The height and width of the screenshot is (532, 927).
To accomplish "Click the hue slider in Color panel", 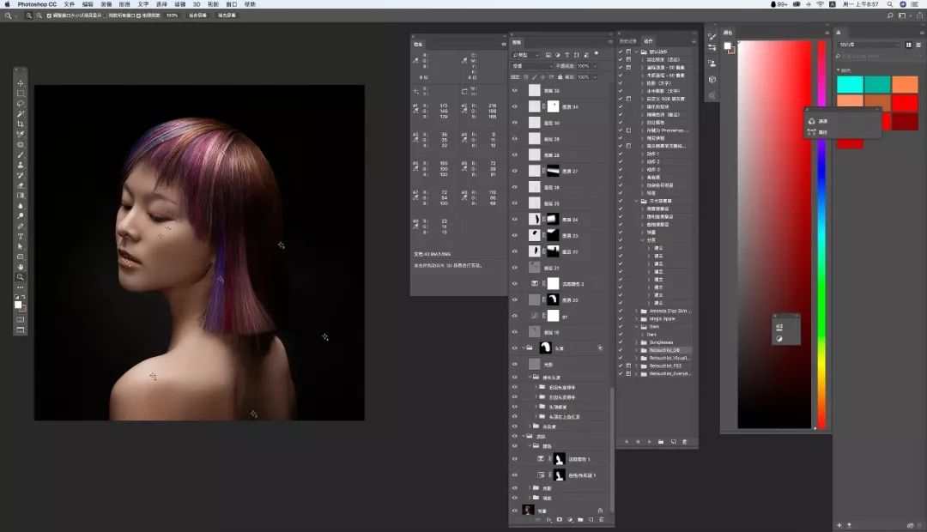I will pos(821,234).
